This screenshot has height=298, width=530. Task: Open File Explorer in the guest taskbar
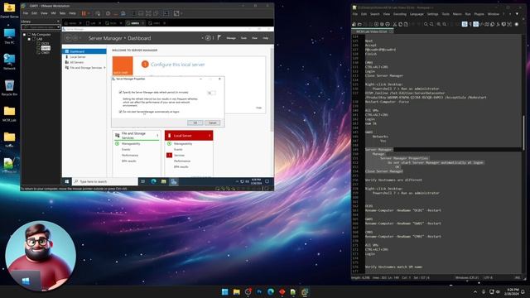click(x=164, y=182)
